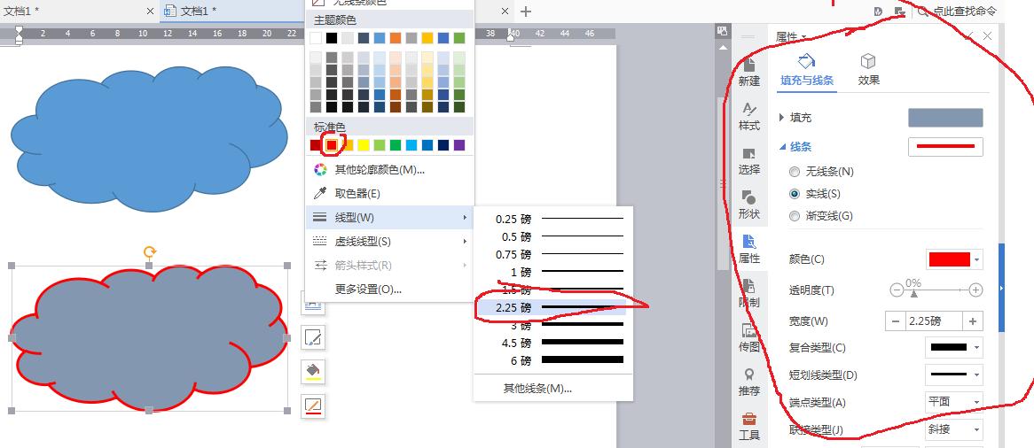Switch to the 效果 tab
Viewport: 1034px width, 448px height.
(x=868, y=71)
